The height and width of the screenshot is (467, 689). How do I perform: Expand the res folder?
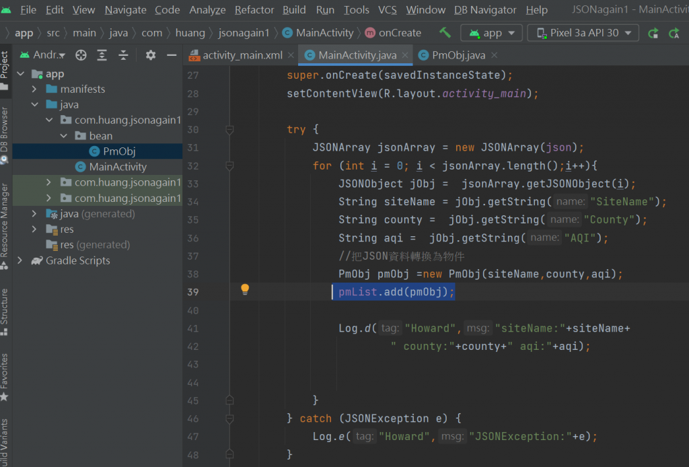coord(34,229)
